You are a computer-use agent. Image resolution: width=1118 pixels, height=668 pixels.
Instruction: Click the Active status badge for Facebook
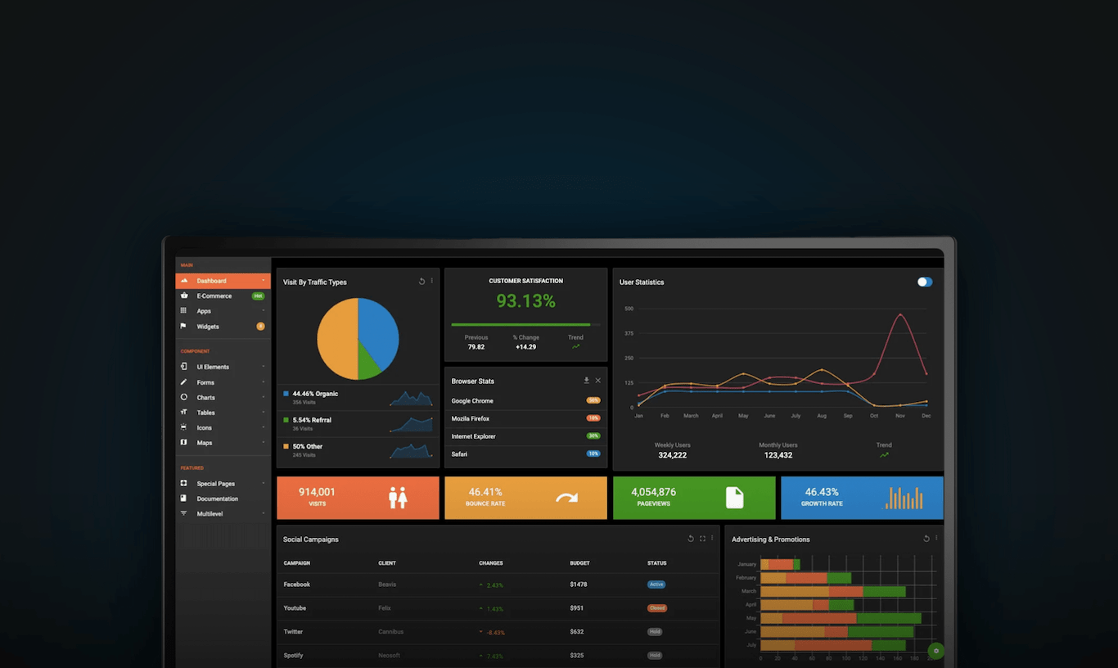click(x=656, y=584)
